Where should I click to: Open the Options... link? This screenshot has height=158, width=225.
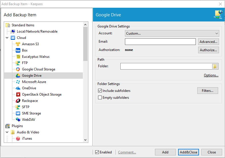pyautogui.click(x=211, y=75)
